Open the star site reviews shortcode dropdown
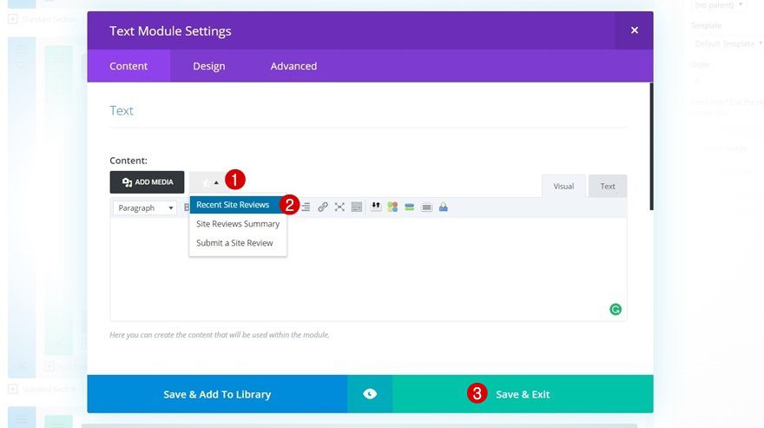764x428 pixels. pyautogui.click(x=209, y=182)
